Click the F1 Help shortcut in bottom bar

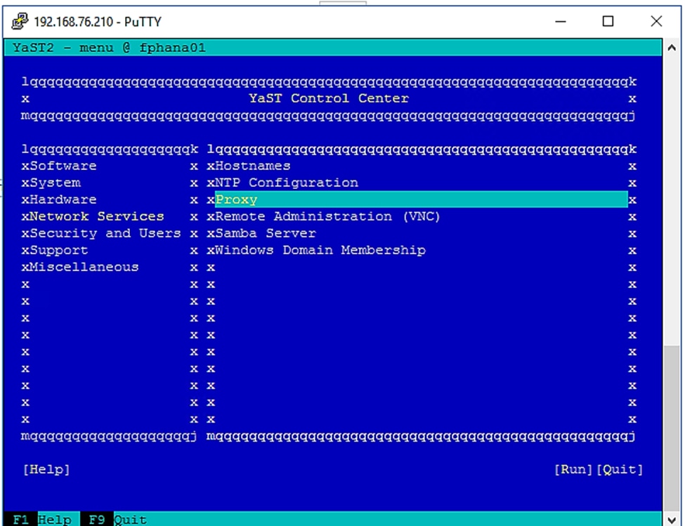[42, 520]
